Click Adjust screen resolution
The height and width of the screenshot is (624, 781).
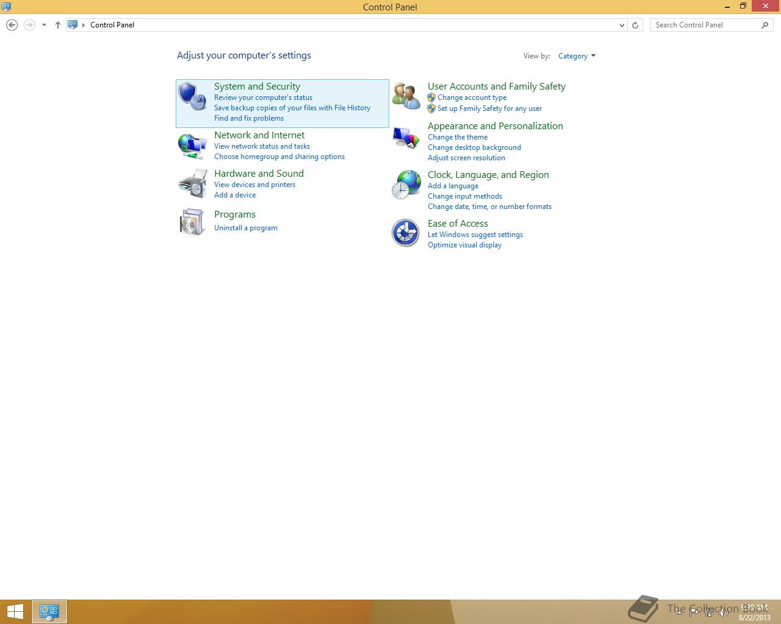(466, 158)
